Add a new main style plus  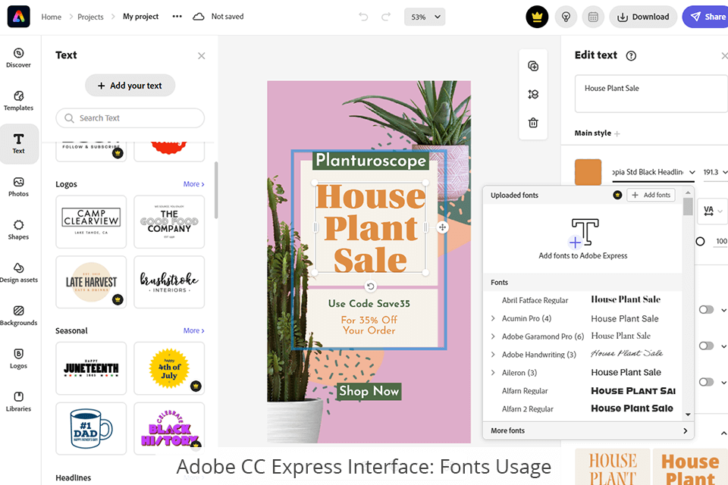coord(617,133)
